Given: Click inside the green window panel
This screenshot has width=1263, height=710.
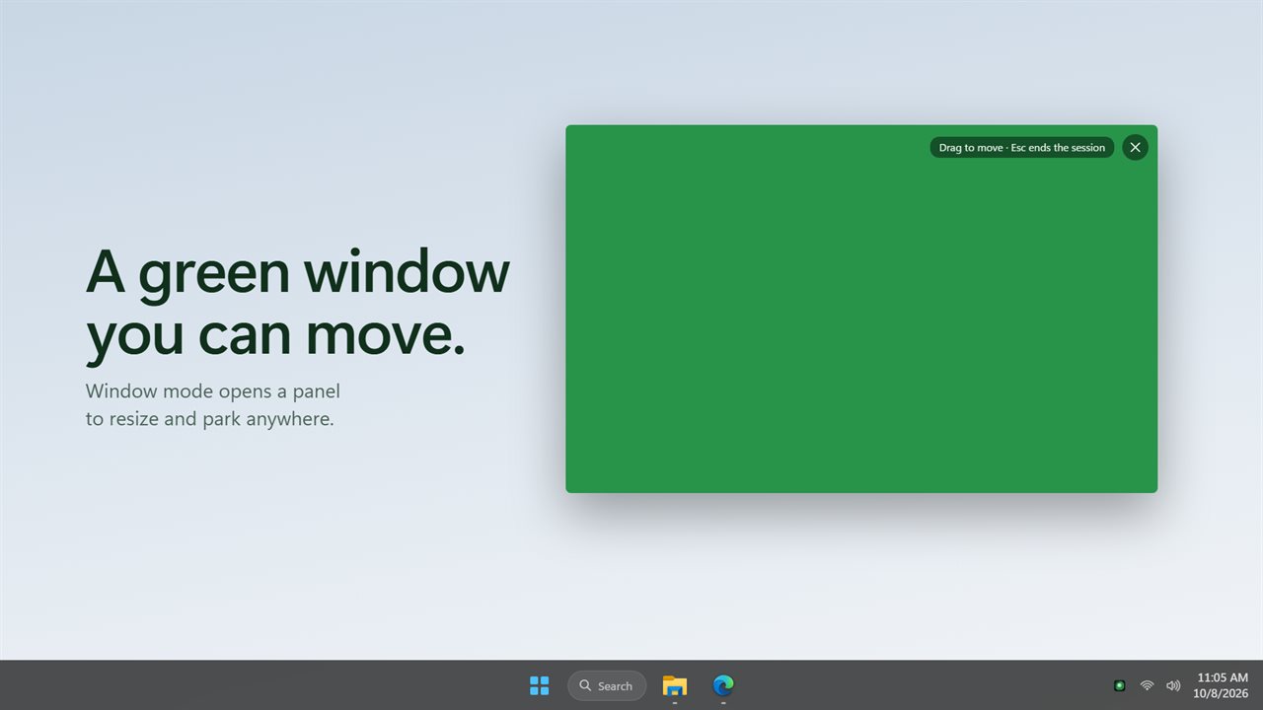Looking at the screenshot, I should 861,309.
